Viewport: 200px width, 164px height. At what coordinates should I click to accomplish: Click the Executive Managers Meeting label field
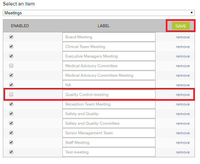tap(109, 56)
